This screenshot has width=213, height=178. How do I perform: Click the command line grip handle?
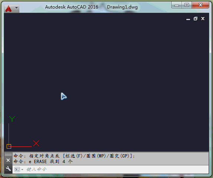coord(8,155)
